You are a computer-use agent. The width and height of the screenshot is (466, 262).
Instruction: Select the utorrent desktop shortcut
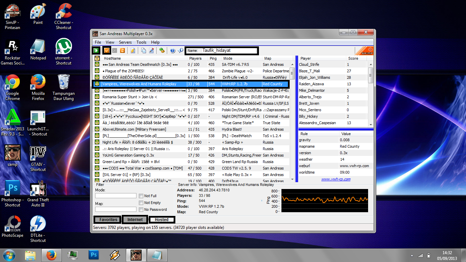click(63, 52)
